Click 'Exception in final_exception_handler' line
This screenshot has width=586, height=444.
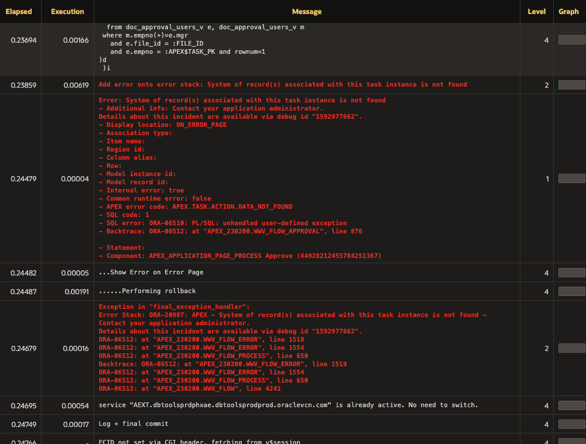tap(174, 307)
